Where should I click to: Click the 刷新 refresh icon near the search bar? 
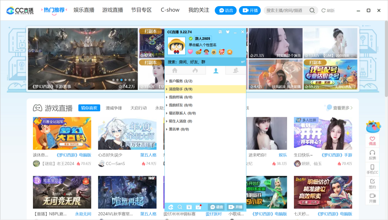tap(328, 10)
